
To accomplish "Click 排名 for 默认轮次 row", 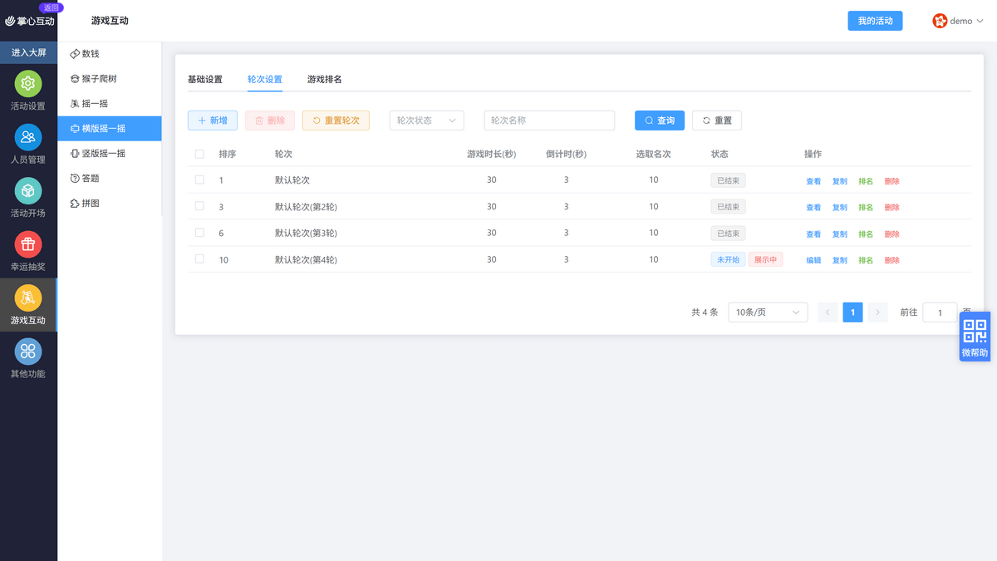I will [866, 181].
